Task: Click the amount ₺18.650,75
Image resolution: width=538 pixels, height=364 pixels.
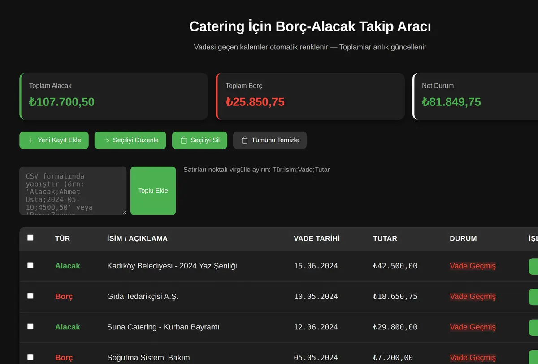Action: (x=395, y=296)
